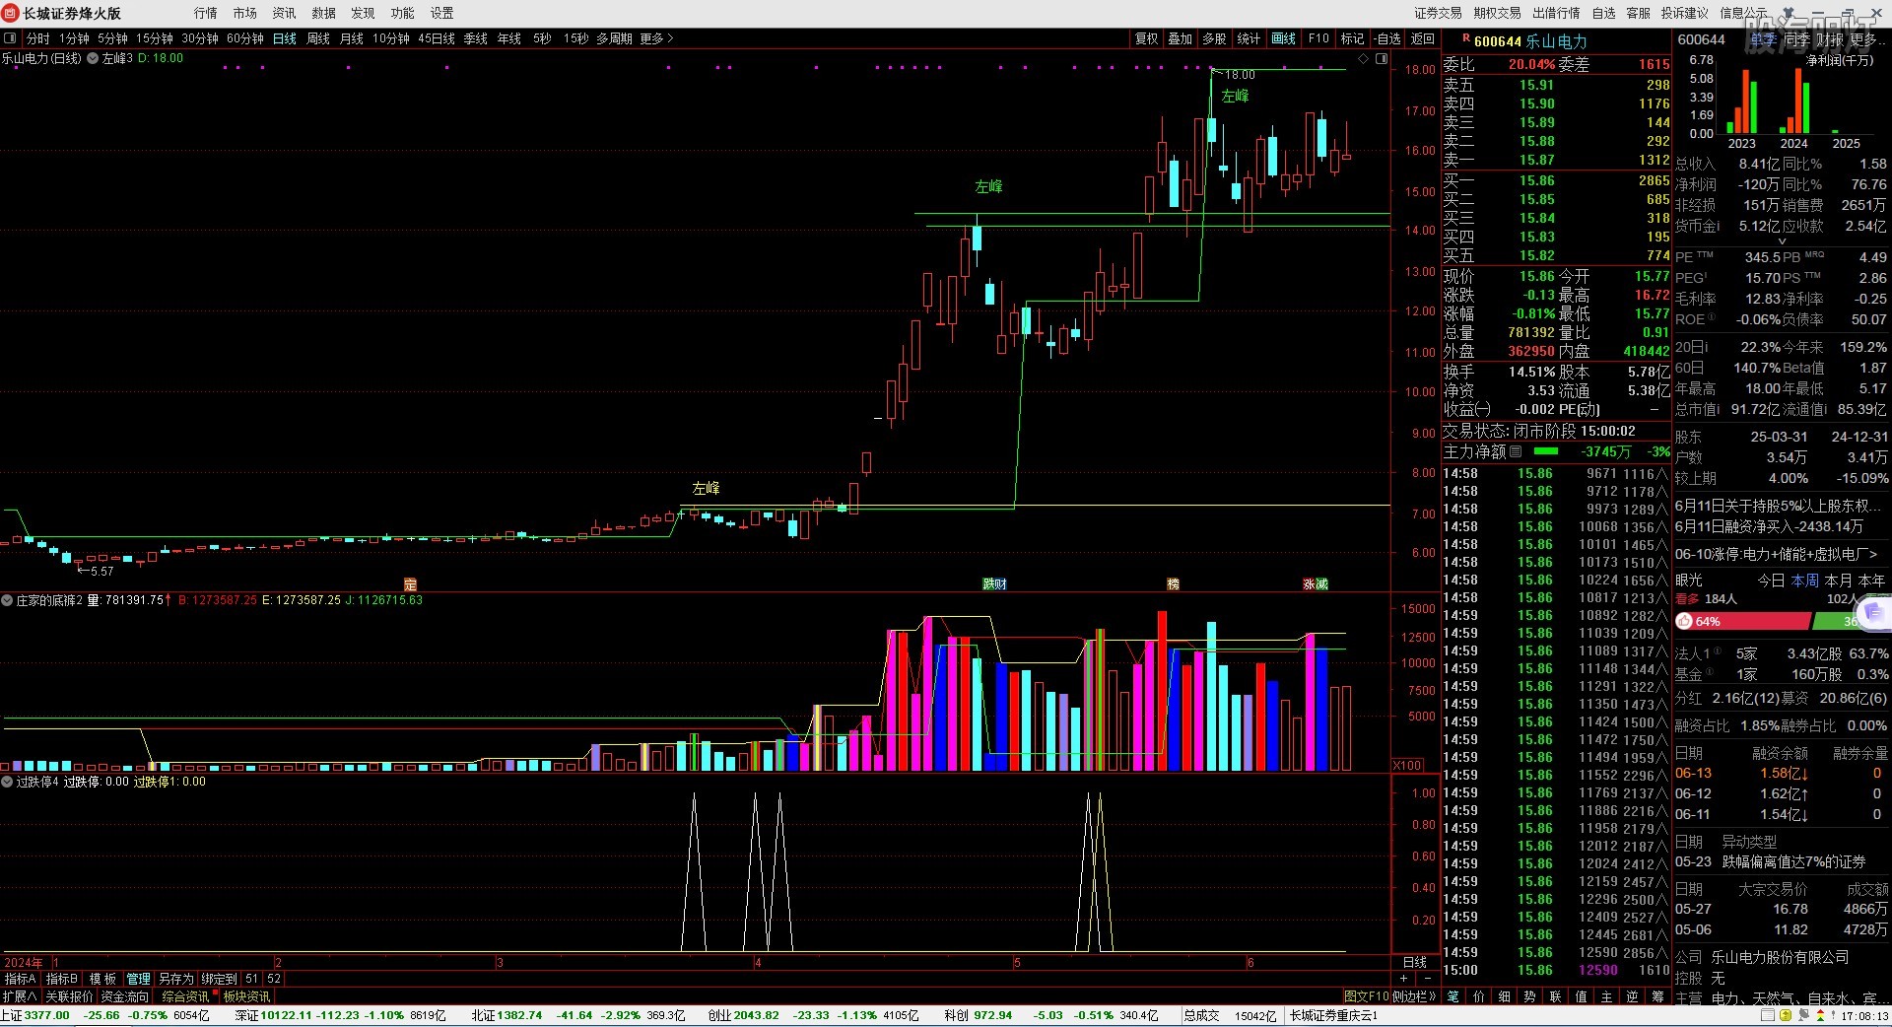Screen dimensions: 1892x1027
Task: Click the exclamation alert icon in status bar
Action: [1831, 1015]
